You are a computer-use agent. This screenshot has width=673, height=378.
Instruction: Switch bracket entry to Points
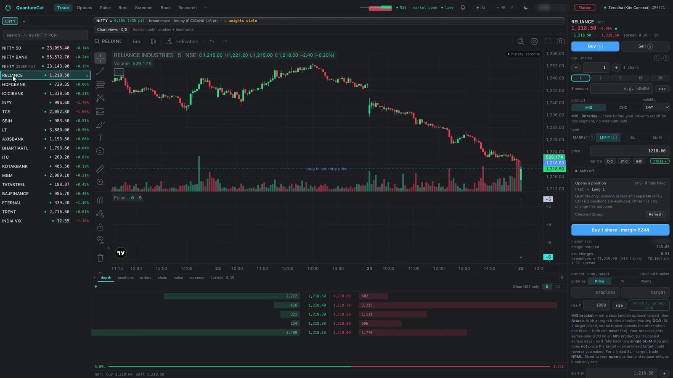click(646, 281)
